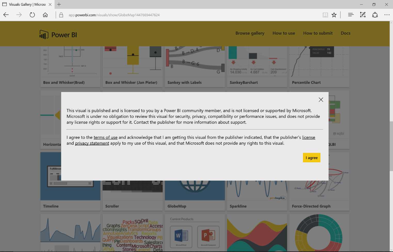Open Percentile Chart visual card
393x252 pixels.
click(x=319, y=67)
